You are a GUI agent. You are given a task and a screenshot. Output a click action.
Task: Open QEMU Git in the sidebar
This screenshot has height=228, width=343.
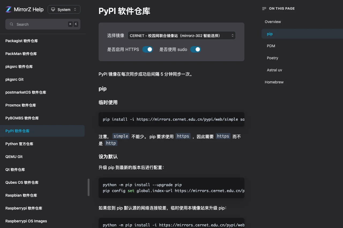(x=14, y=157)
